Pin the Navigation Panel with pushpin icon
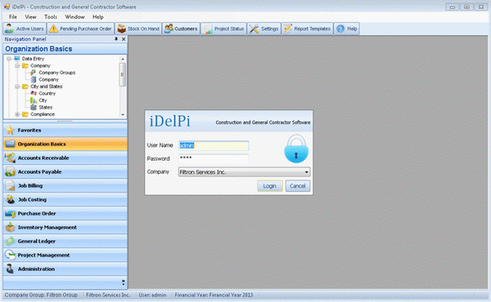 pos(116,39)
